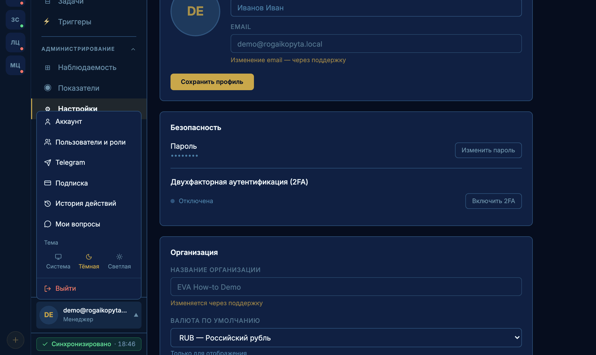Click the organization name field EVA How-to Demo
This screenshot has height=355, width=596.
pyautogui.click(x=346, y=287)
